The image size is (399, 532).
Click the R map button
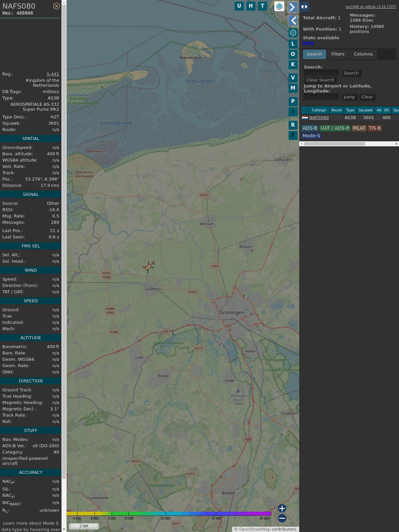[x=293, y=125]
